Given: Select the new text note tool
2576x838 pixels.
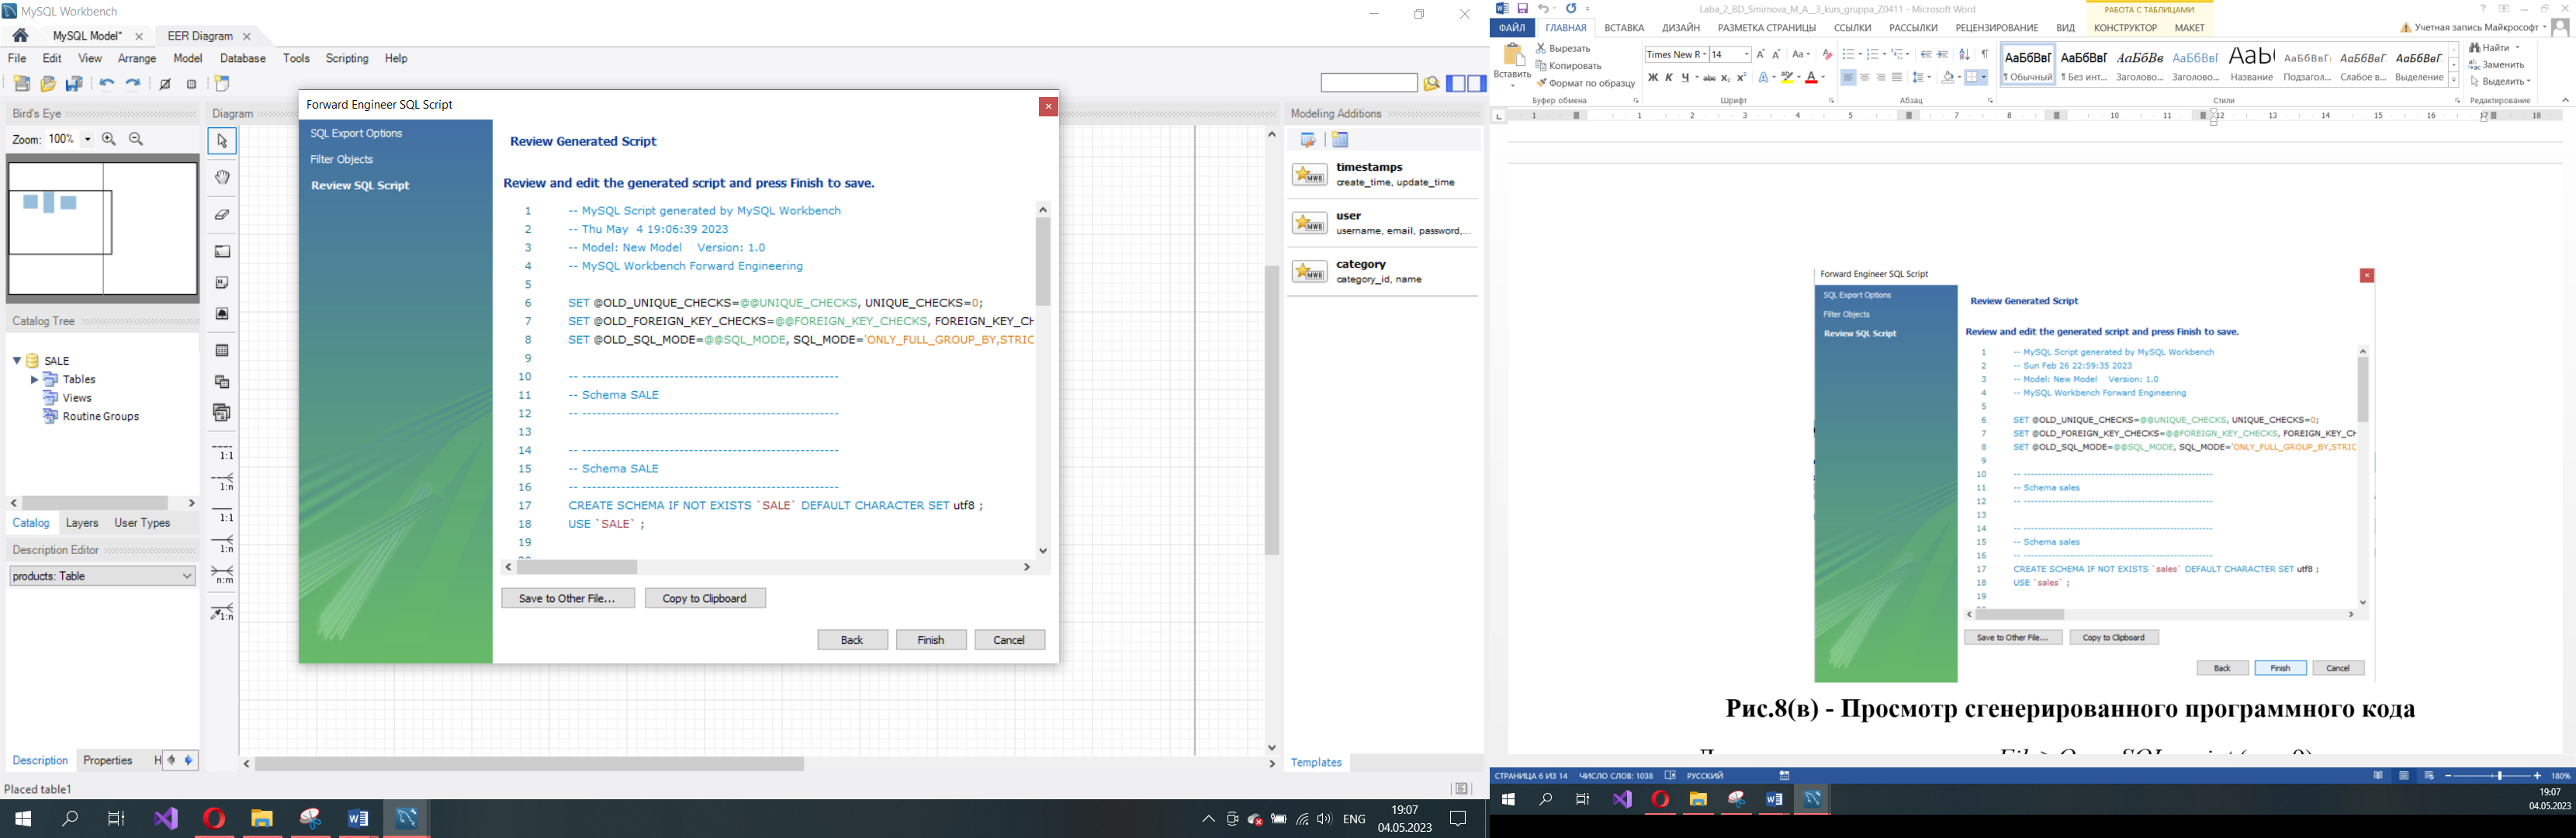Looking at the screenshot, I should click(222, 283).
